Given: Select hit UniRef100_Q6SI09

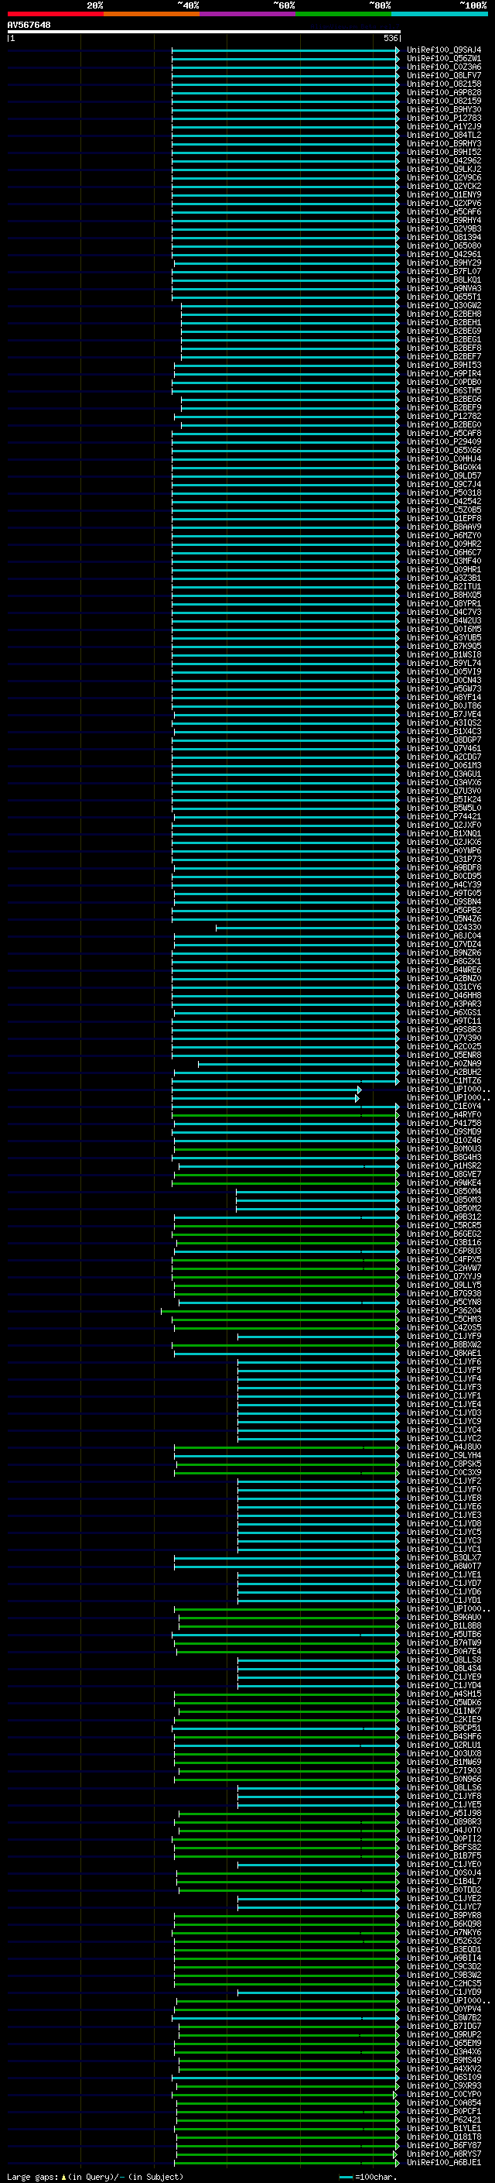Looking at the screenshot, I should pyautogui.click(x=443, y=2077).
